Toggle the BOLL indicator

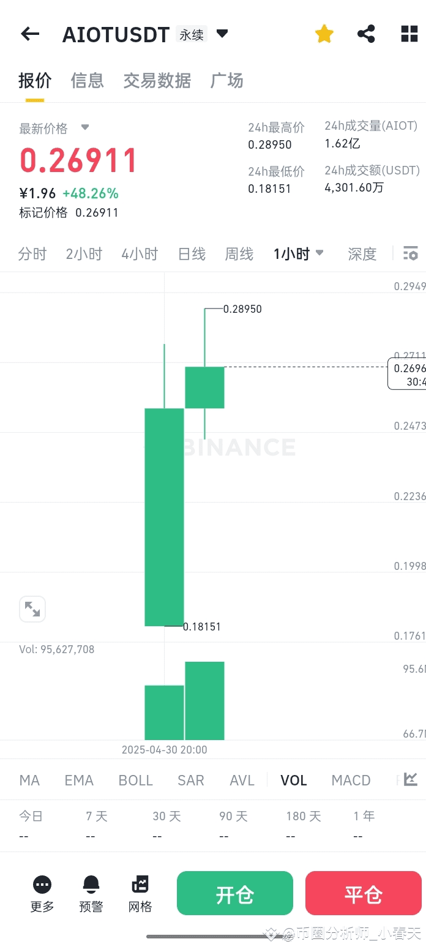point(135,780)
